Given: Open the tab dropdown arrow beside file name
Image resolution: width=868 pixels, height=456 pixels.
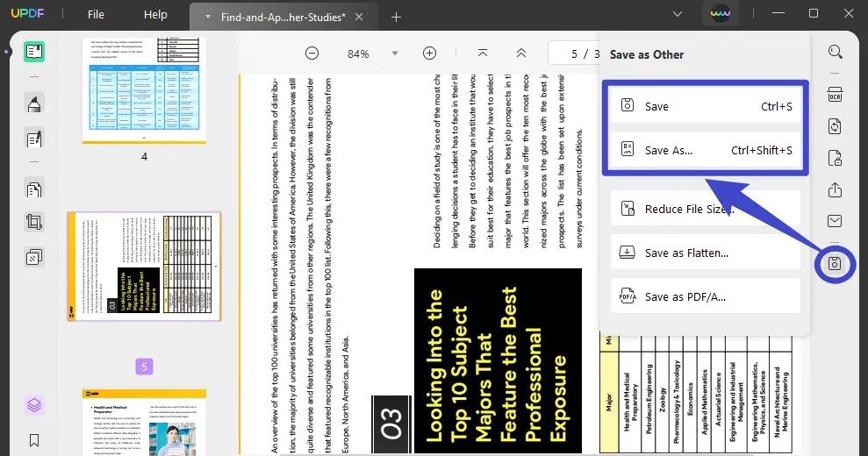Looking at the screenshot, I should (x=208, y=18).
